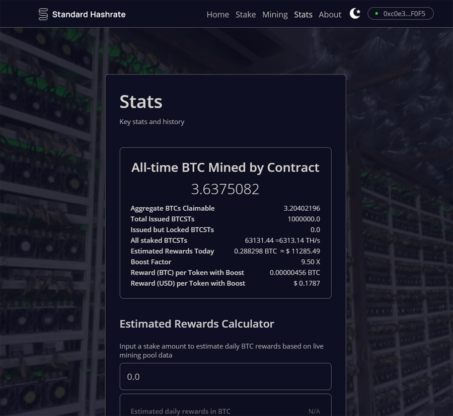Click the N/A estimated daily rewards value
Image resolution: width=453 pixels, height=416 pixels.
[x=314, y=411]
